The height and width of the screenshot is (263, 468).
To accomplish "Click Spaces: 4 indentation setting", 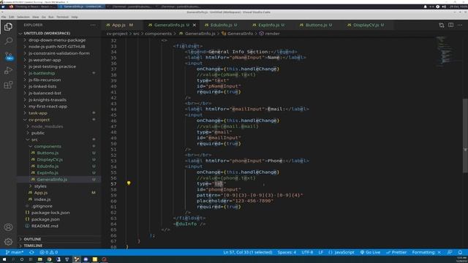I will point(287,252).
